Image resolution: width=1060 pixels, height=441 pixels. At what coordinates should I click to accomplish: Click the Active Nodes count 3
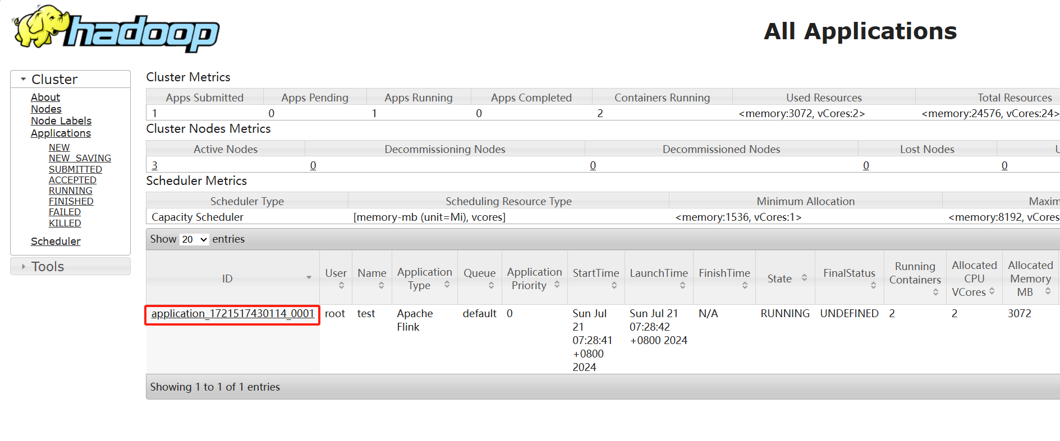(x=155, y=166)
